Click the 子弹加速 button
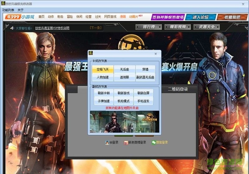The image size is (249, 174). pos(104,101)
